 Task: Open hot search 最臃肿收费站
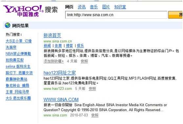(x=16, y=79)
